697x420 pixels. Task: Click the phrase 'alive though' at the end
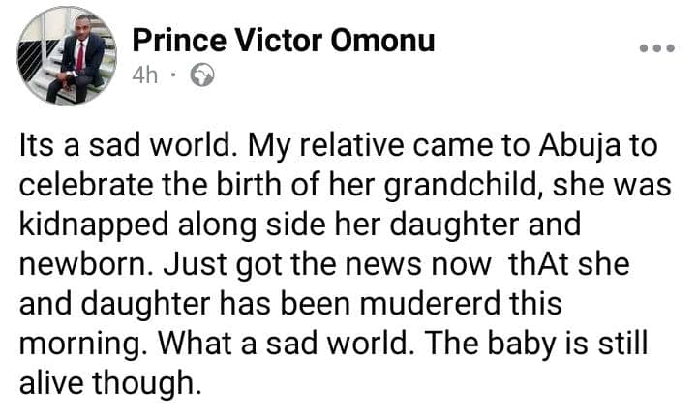tap(108, 382)
